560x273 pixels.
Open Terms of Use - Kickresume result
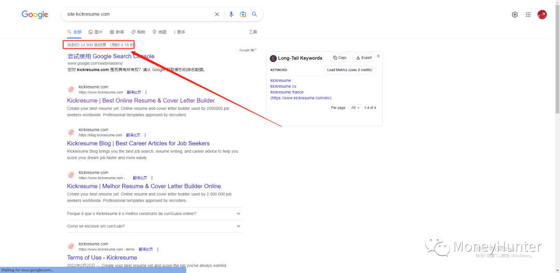tap(102, 257)
